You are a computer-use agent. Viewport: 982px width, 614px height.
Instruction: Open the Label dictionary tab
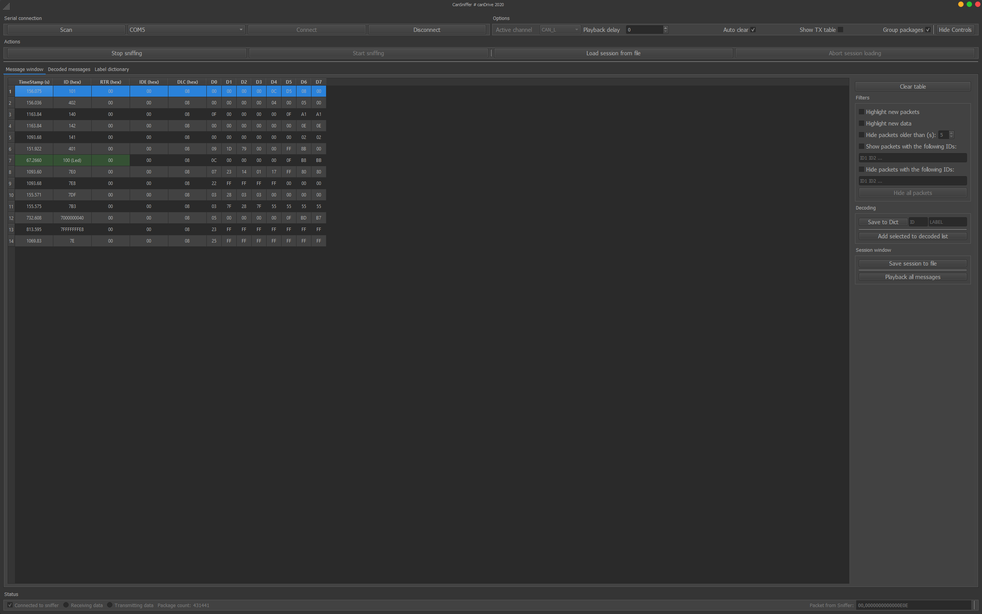pyautogui.click(x=112, y=69)
